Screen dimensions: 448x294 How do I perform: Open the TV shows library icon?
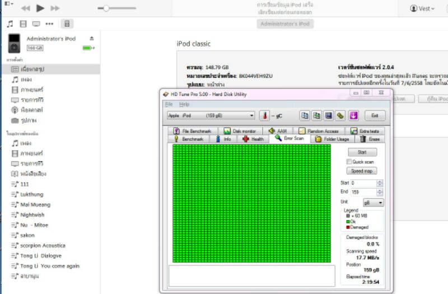pyautogui.click(x=36, y=24)
